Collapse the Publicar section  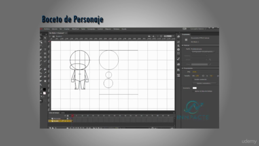[183, 45]
